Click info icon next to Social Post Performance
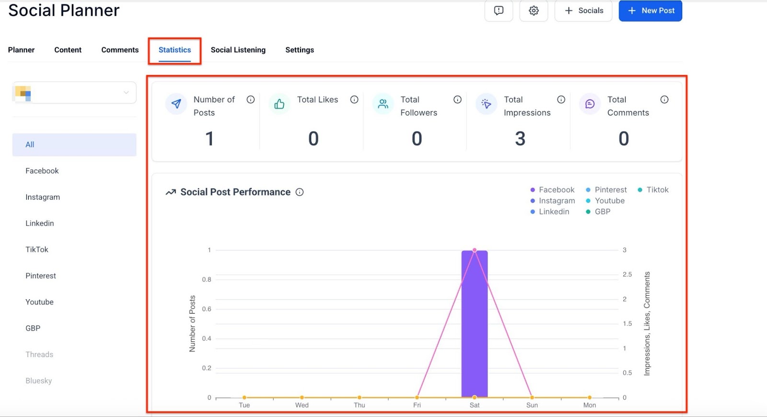This screenshot has height=417, width=767. tap(300, 192)
